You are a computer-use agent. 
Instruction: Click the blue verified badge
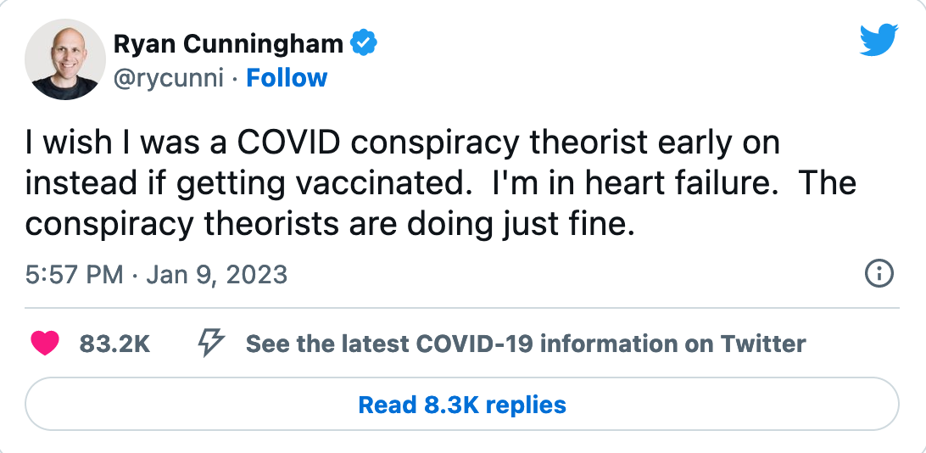tap(364, 43)
